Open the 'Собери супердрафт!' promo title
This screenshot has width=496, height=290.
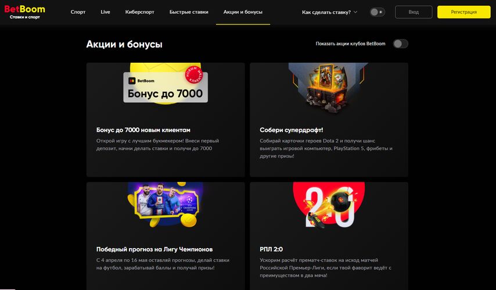pos(291,130)
